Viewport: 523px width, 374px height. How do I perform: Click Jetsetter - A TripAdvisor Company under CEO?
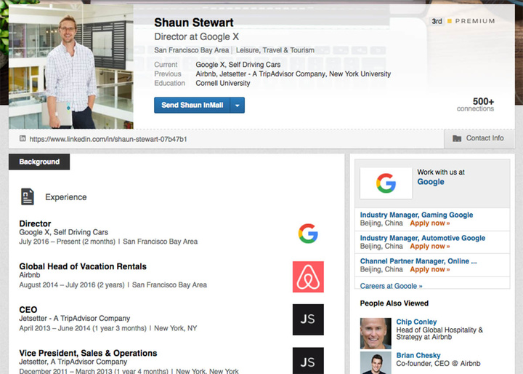pos(74,318)
